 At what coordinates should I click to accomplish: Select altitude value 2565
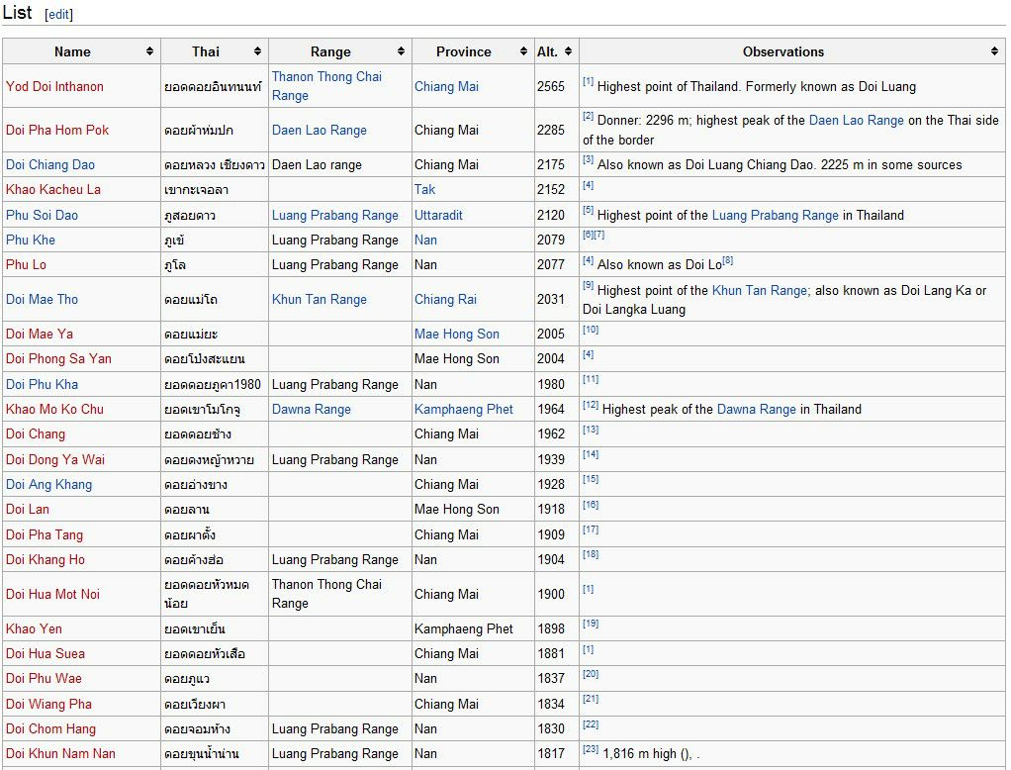click(x=551, y=86)
